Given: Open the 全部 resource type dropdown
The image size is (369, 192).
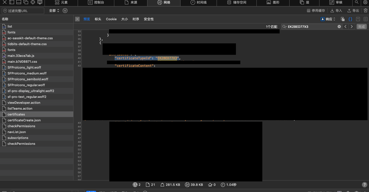Looking at the screenshot, I should [x=54, y=11].
